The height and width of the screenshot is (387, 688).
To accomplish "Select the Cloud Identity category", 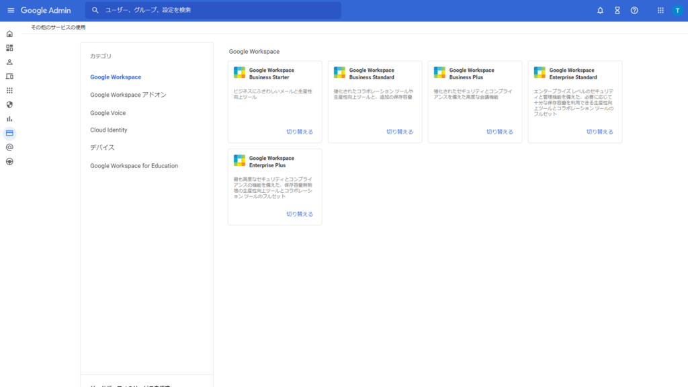I will (x=109, y=130).
